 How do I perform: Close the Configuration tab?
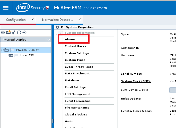coord(33,19)
